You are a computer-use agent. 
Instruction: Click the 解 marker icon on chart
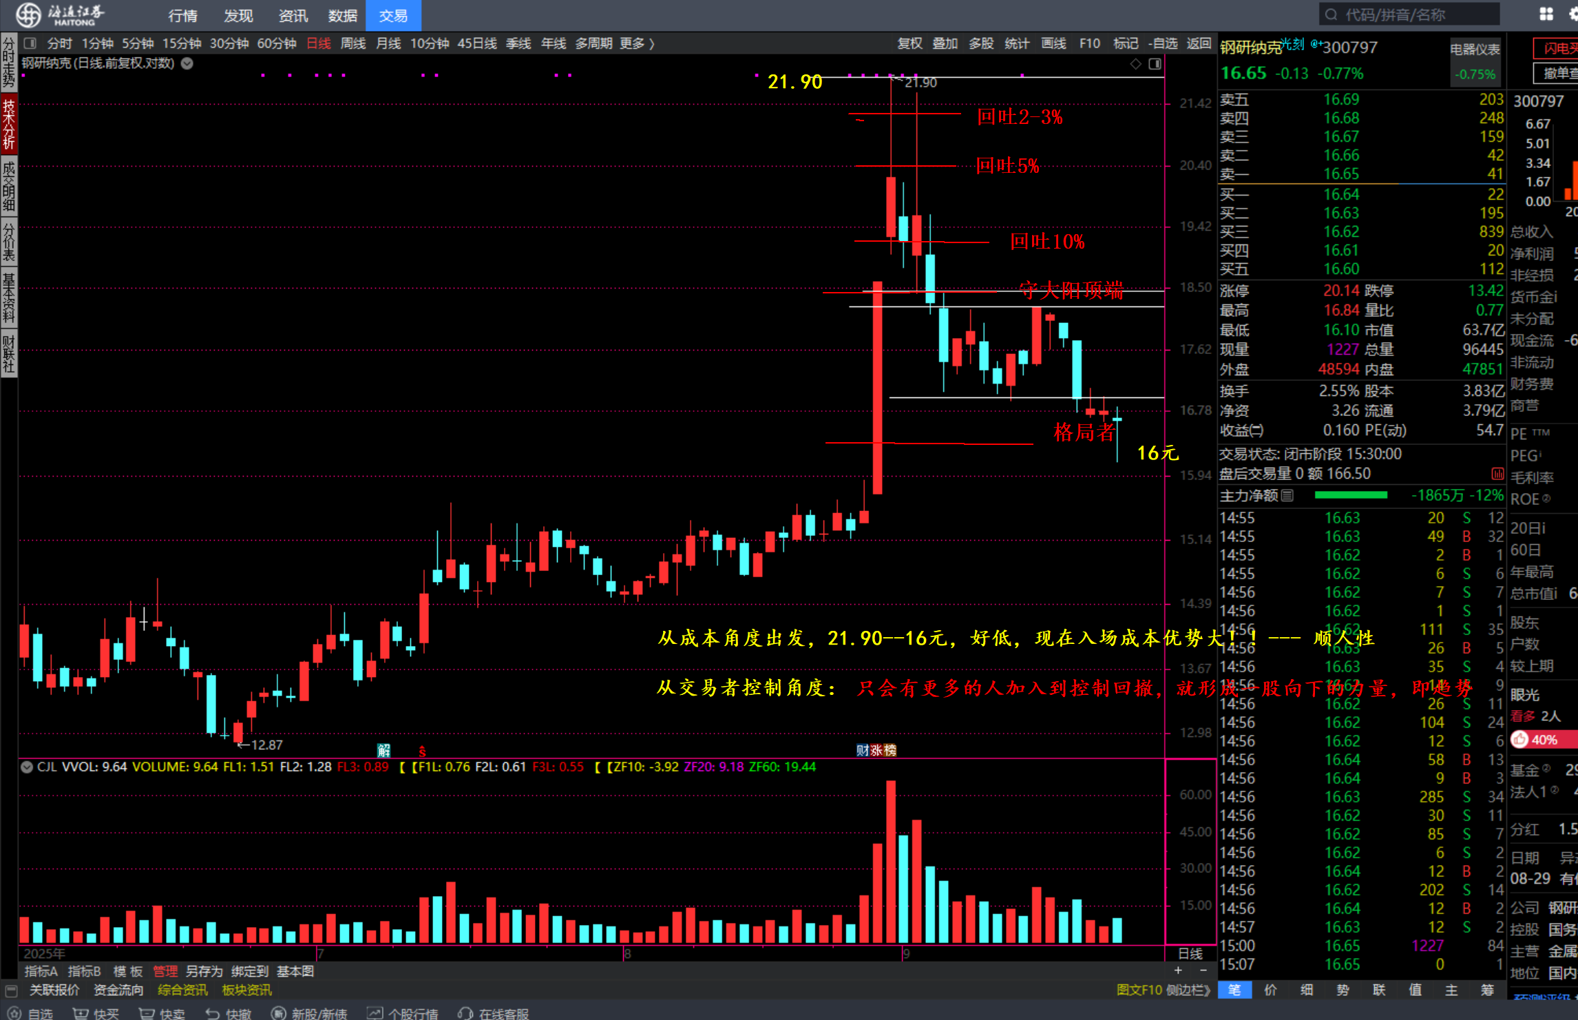click(x=383, y=750)
